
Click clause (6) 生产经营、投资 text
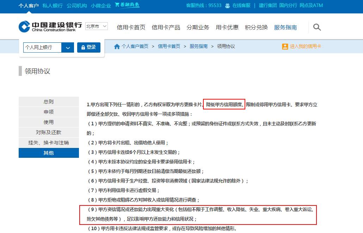pos(168,181)
